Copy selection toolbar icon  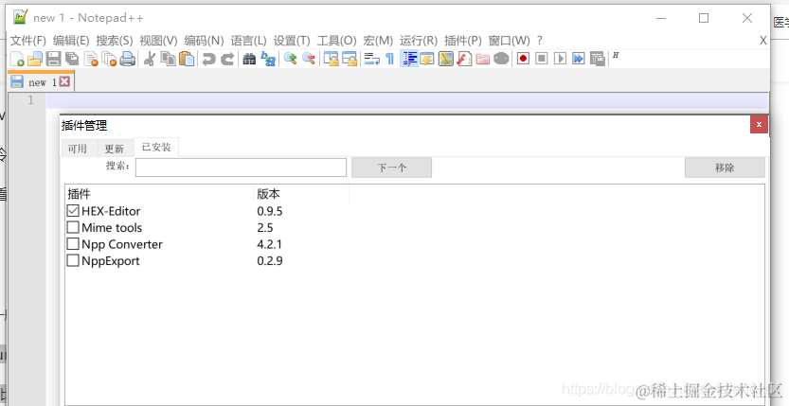(x=168, y=59)
